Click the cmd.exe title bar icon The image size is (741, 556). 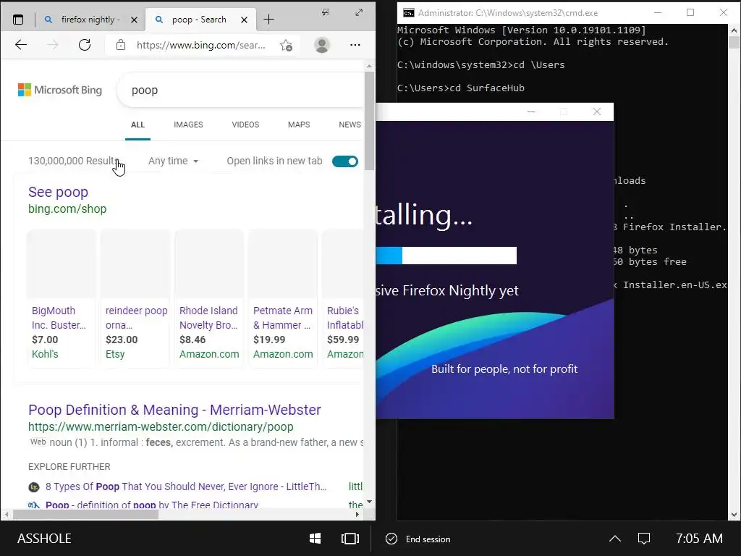pyautogui.click(x=409, y=13)
